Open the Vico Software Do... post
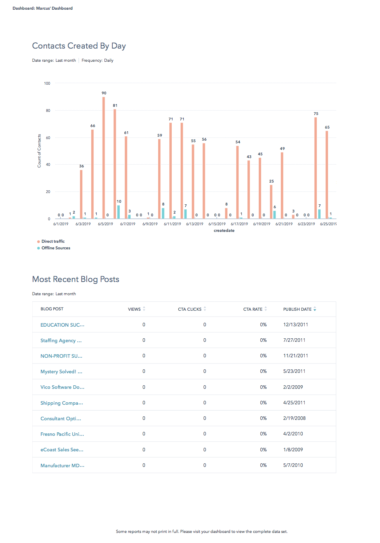 tap(62, 387)
